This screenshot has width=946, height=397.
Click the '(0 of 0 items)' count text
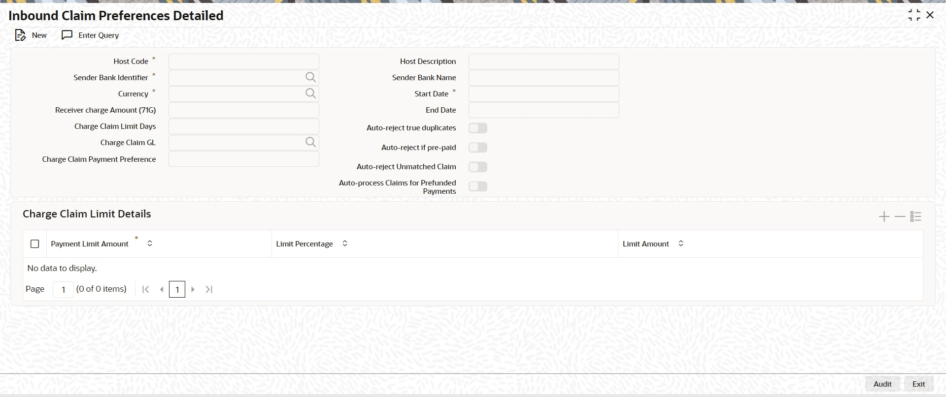(x=101, y=289)
